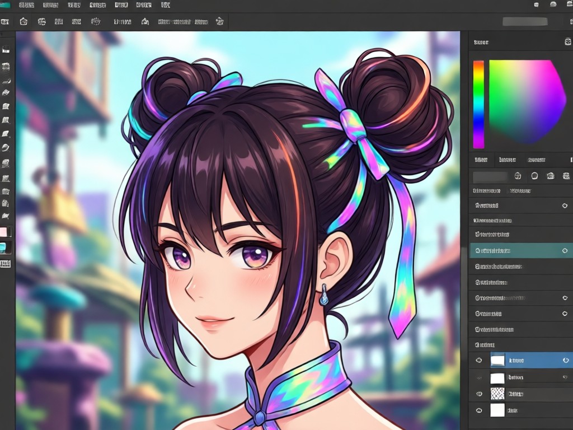Click the rightmost icon in the top toolbar
The height and width of the screenshot is (430, 573).
219,22
